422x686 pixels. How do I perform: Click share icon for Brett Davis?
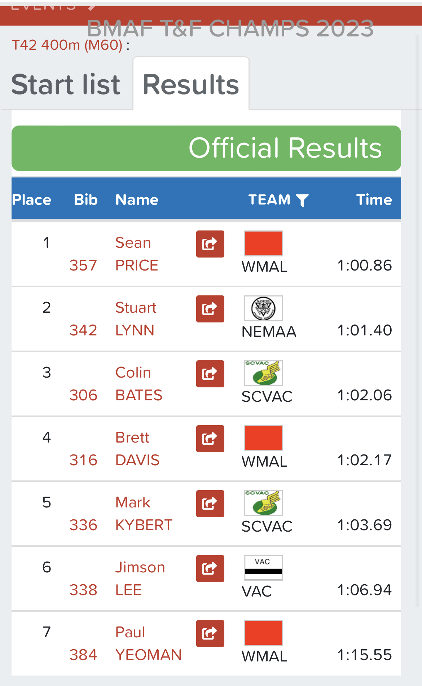tap(210, 439)
